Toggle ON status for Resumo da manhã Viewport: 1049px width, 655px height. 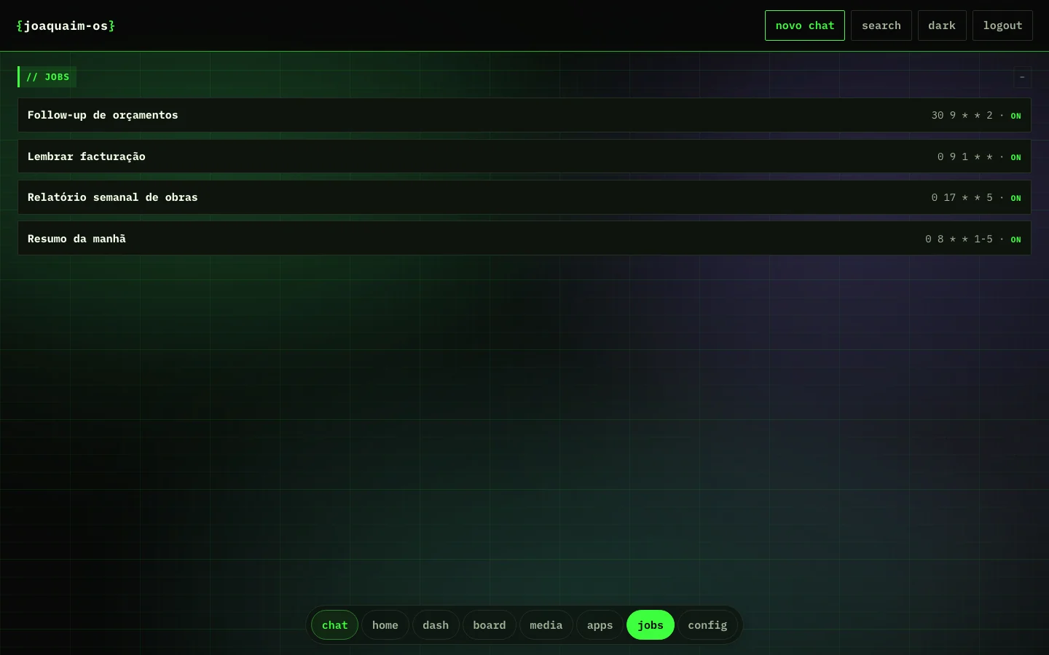click(x=1015, y=239)
